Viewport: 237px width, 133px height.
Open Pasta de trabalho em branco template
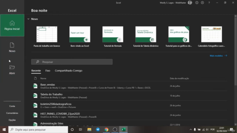pos(47,37)
